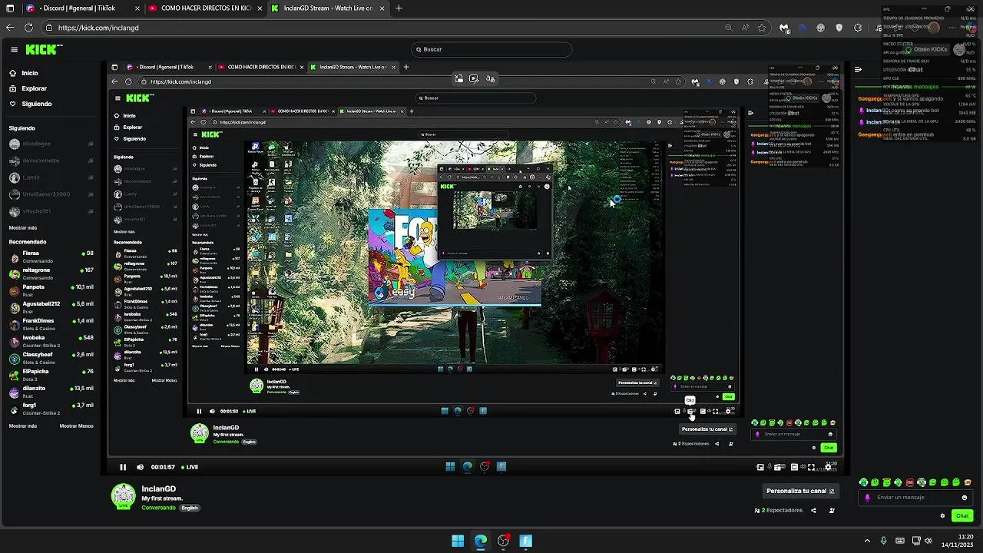Open Malwarebytes extension in outermost toolbar

coord(783,28)
